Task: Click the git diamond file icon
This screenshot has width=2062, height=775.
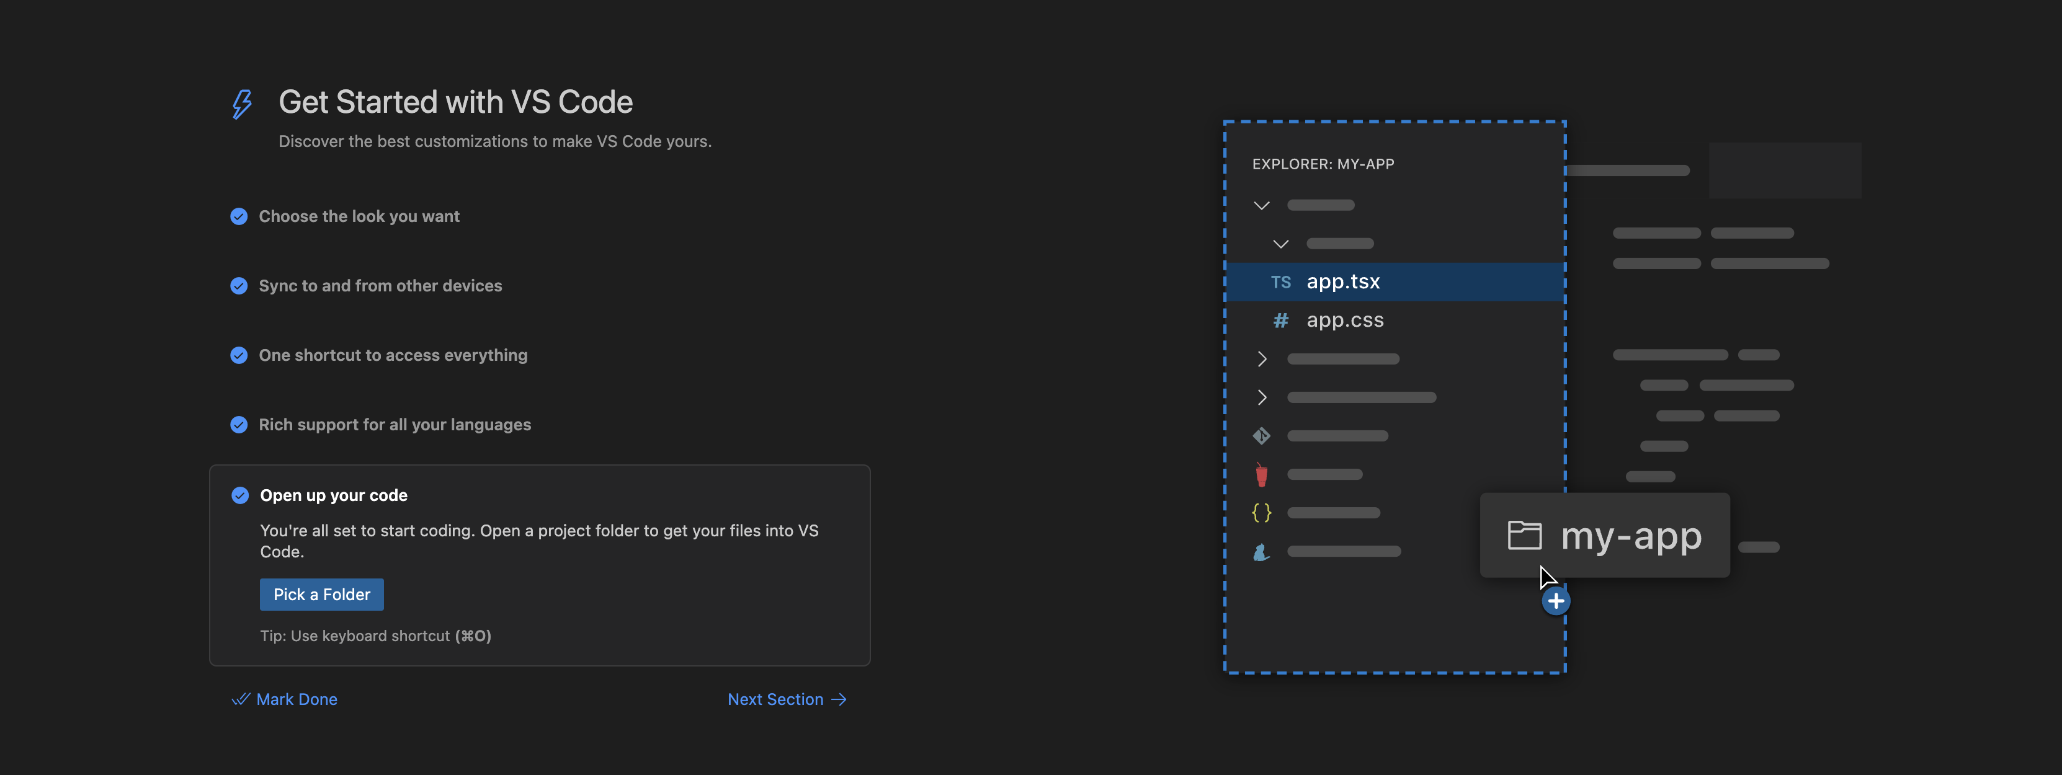Action: (1261, 436)
